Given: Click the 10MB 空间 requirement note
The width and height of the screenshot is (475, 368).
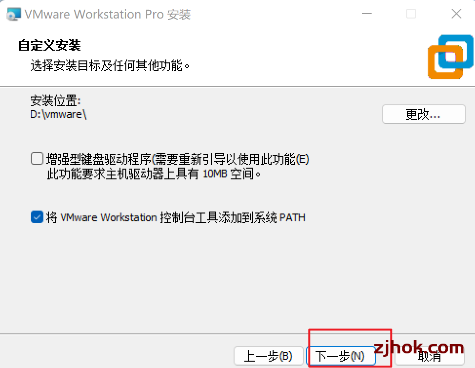Looking at the screenshot, I should (x=154, y=174).
